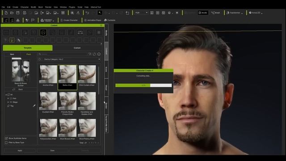Image resolution: width=286 pixels, height=161 pixels.
Task: Click the Create Character button
Action: point(69,20)
